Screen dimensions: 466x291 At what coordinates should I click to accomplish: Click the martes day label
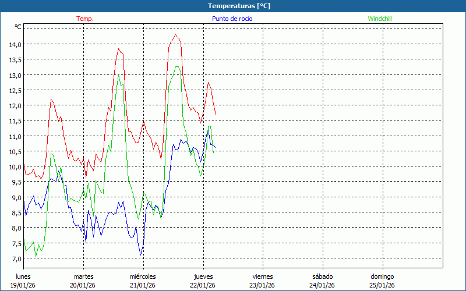(83, 276)
